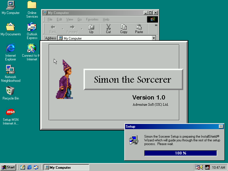Launch Setup MSN Internet Access icon

coord(11,112)
